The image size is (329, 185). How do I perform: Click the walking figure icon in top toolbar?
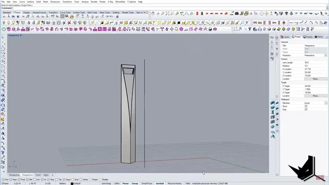(321, 14)
